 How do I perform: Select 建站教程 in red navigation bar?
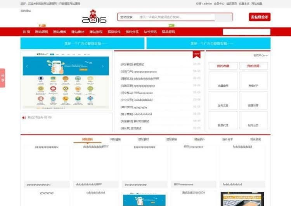tap(96, 32)
